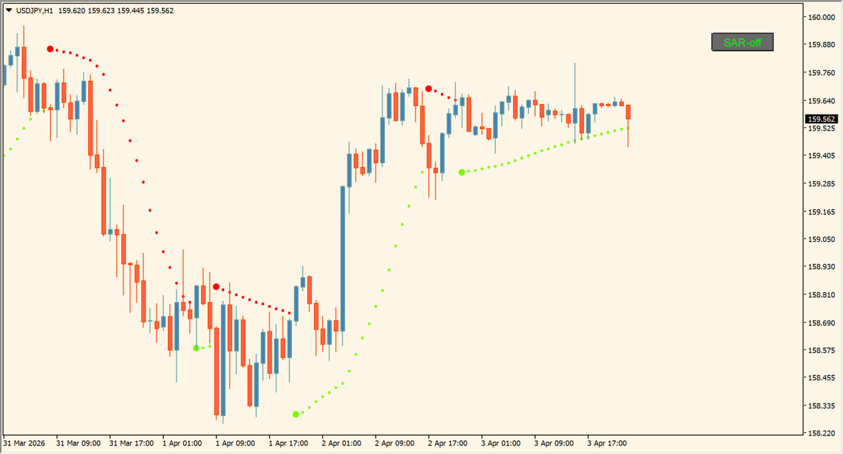Screen dimensions: 843x454
Task: Toggle the SAR-off indicator button
Action: tap(741, 42)
